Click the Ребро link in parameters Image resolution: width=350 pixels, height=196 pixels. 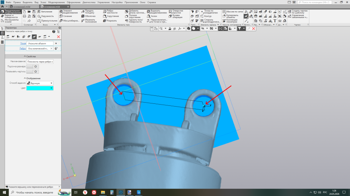pyautogui.click(x=23, y=48)
